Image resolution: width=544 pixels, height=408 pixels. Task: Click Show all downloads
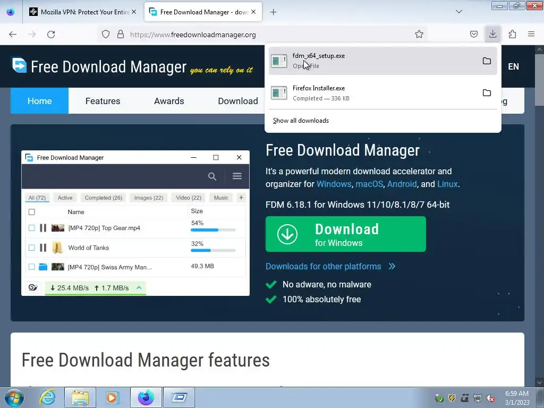301,121
